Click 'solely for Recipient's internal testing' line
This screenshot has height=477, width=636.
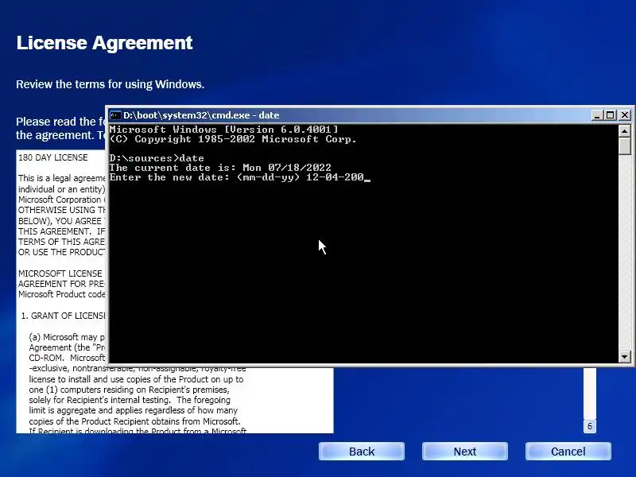click(130, 400)
